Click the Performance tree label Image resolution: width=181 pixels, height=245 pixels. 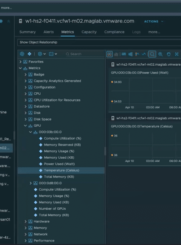(44, 240)
